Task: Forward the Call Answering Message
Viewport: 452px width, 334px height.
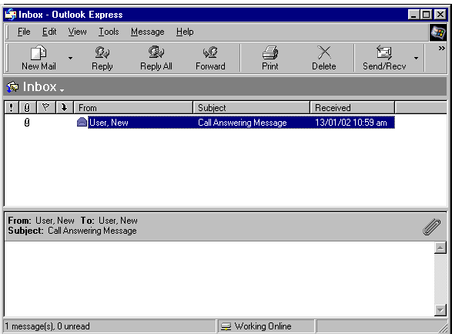Action: 210,58
